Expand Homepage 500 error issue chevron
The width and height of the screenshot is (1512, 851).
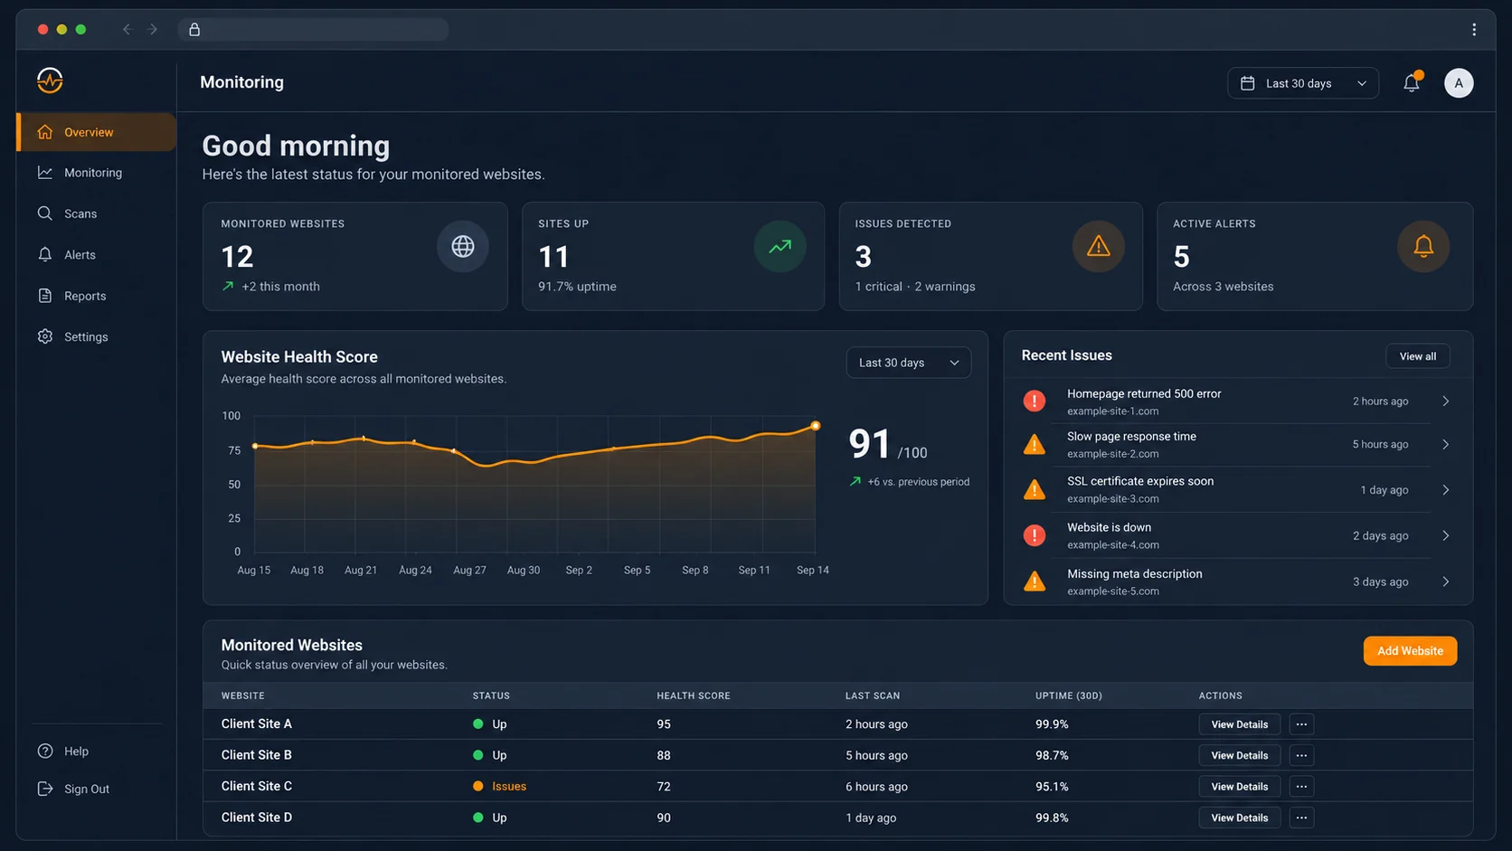[1445, 401]
